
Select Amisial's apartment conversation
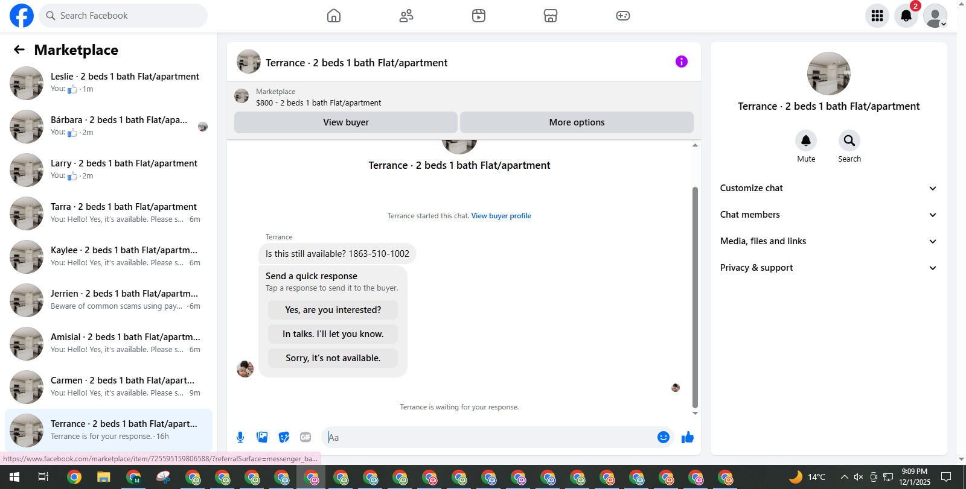tap(109, 344)
